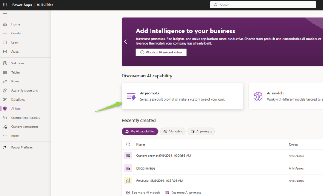323x196 pixels.
Task: Select the My AI capabilities filter
Action: [140, 132]
